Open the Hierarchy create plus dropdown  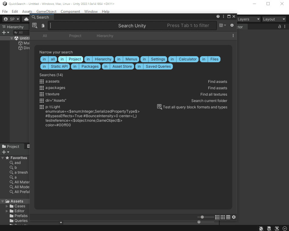pyautogui.click(x=5, y=33)
